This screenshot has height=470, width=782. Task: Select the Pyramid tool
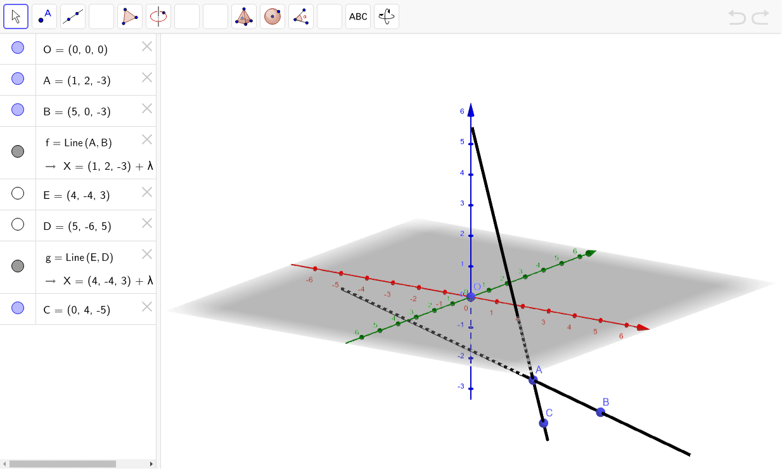(244, 16)
